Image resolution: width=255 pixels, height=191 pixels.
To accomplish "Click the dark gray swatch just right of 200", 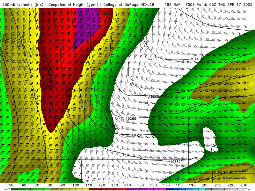I will (208, 189).
